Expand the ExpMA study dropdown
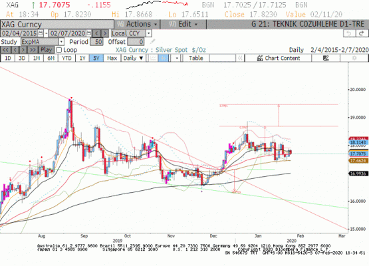The height and width of the screenshot is (266, 369). tap(61, 42)
